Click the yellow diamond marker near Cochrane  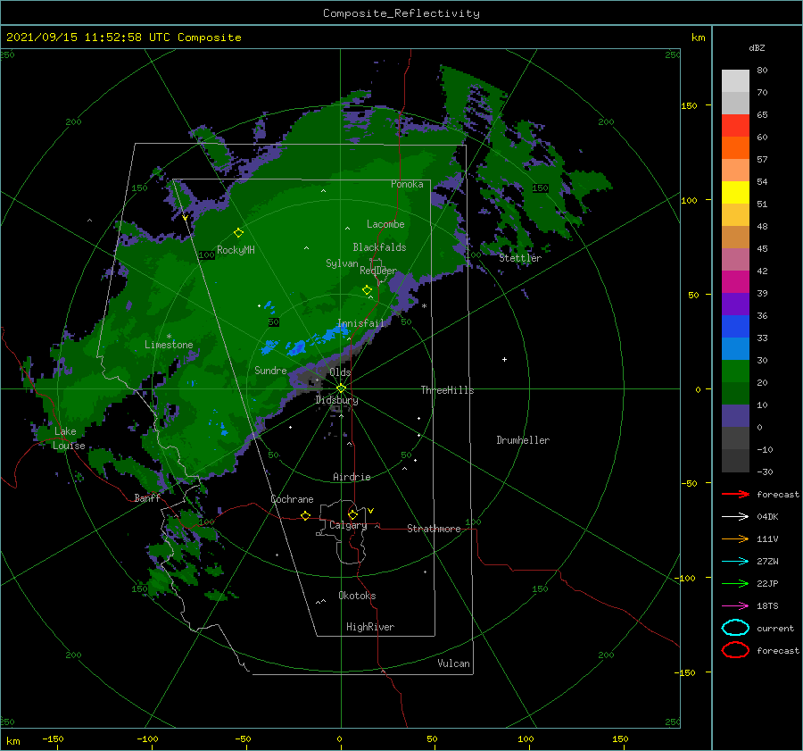pyautogui.click(x=306, y=515)
